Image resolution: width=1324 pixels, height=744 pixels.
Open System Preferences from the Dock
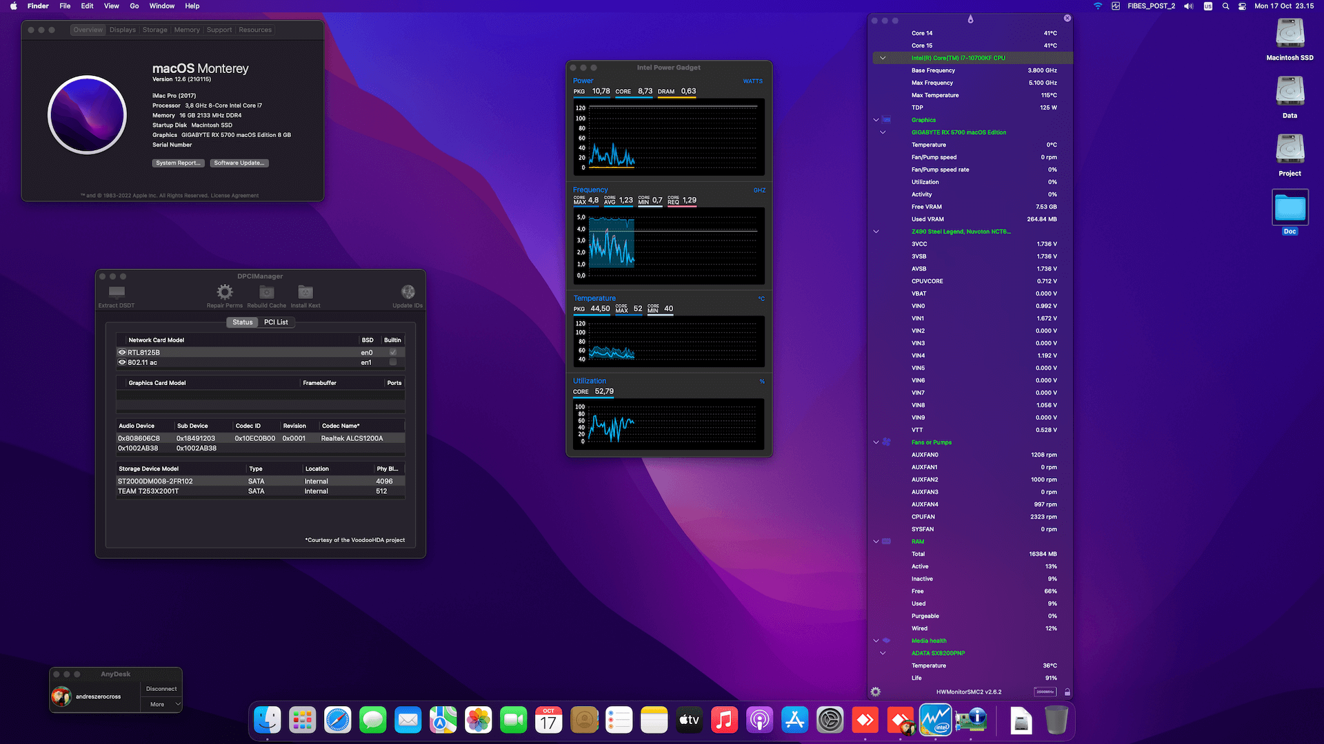click(x=830, y=721)
